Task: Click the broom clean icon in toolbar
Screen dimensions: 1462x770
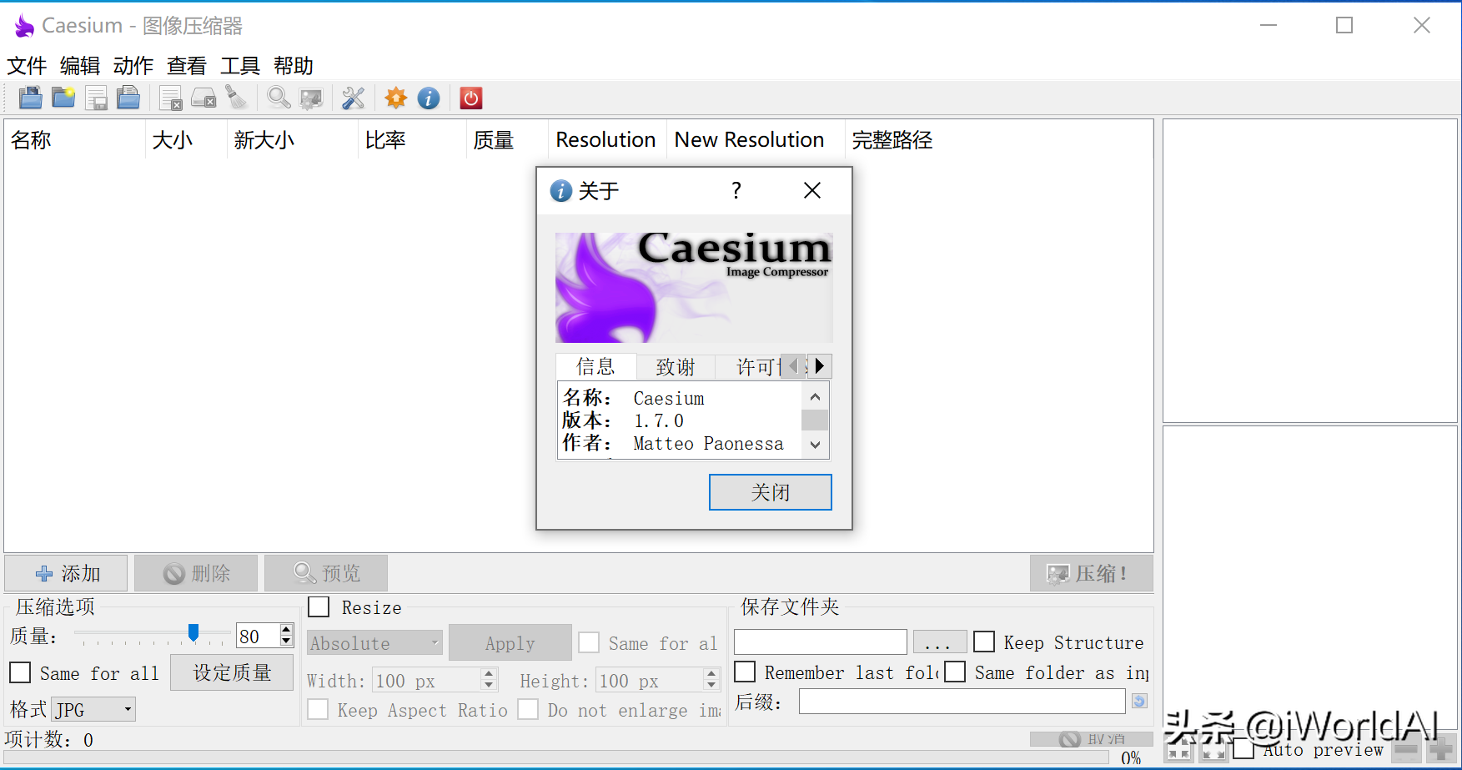Action: point(237,98)
